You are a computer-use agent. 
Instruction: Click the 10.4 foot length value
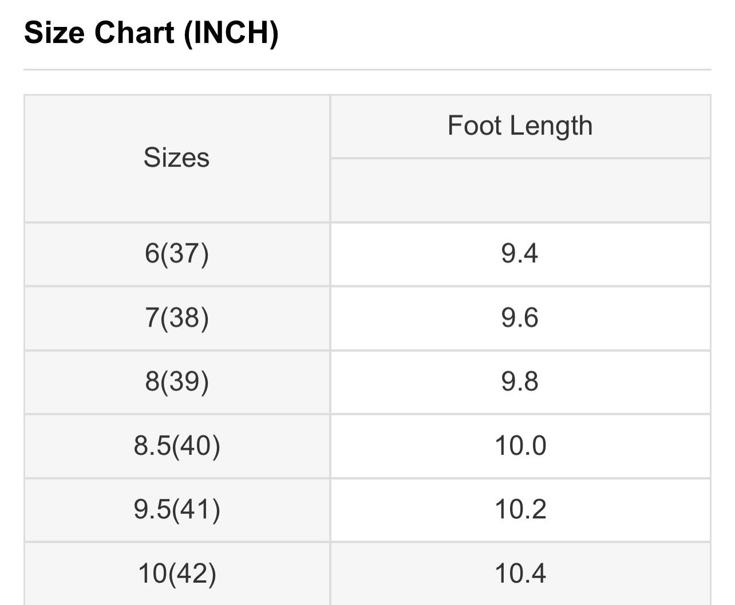pyautogui.click(x=520, y=573)
